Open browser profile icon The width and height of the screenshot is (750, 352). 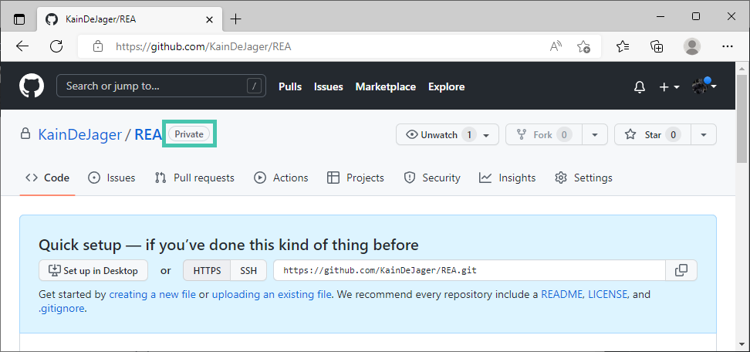point(691,46)
